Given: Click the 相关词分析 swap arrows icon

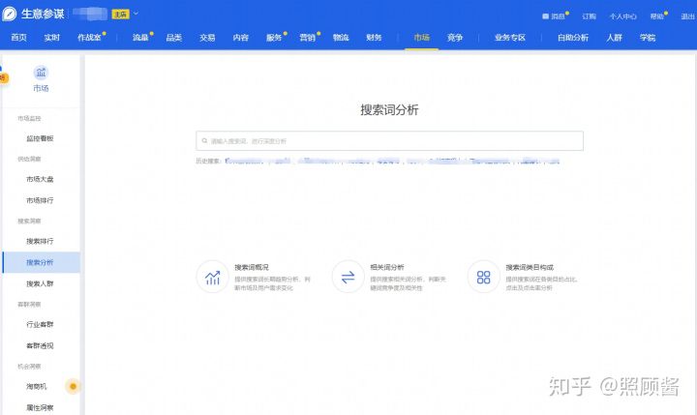Looking at the screenshot, I should (x=348, y=277).
